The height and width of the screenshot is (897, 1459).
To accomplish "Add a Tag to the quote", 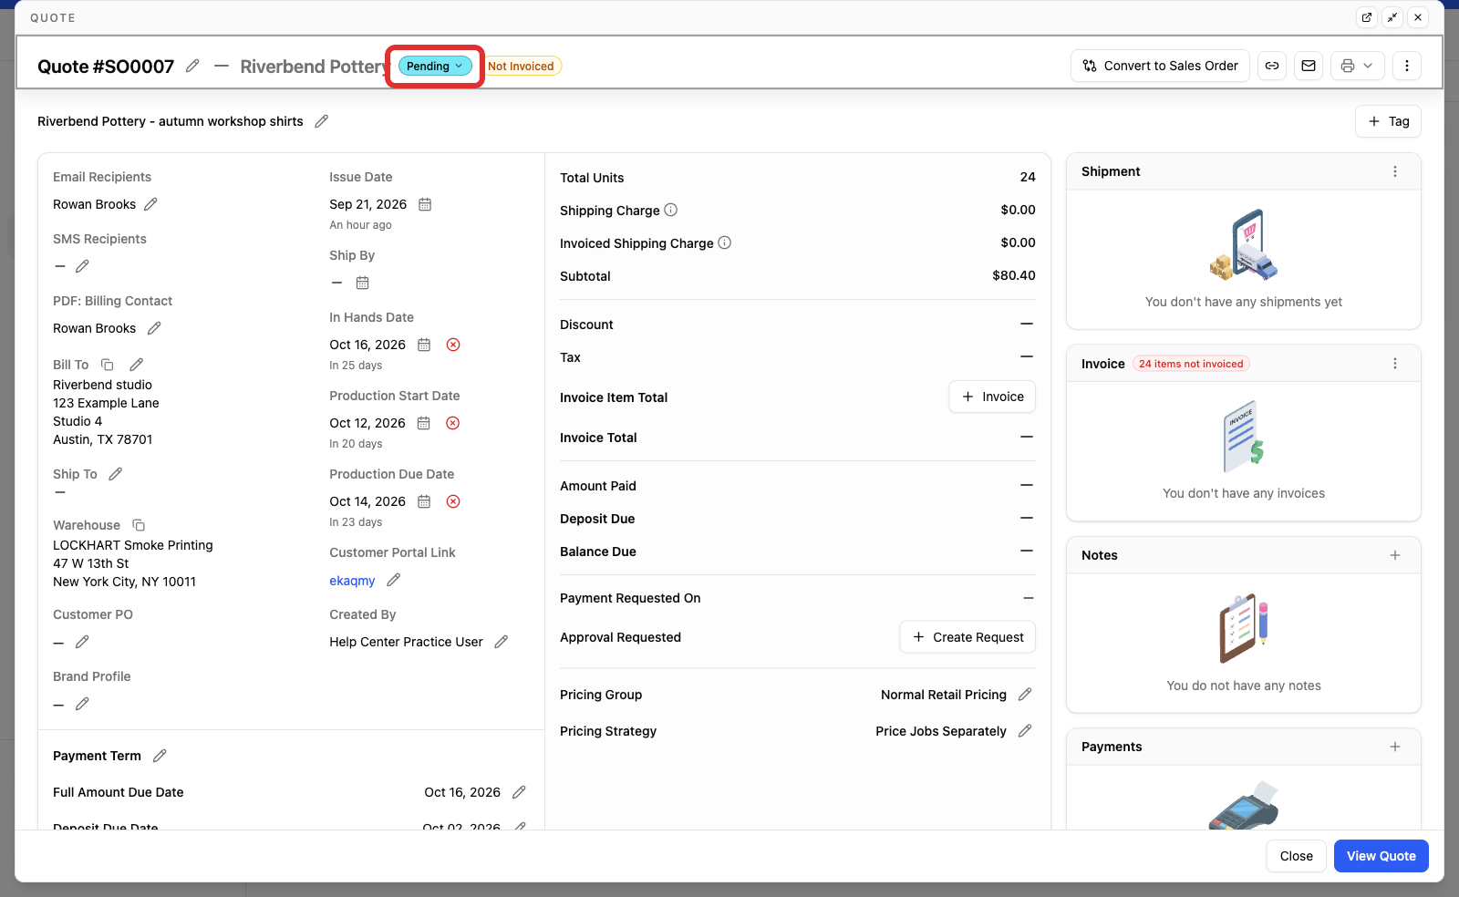I will [x=1388, y=121].
